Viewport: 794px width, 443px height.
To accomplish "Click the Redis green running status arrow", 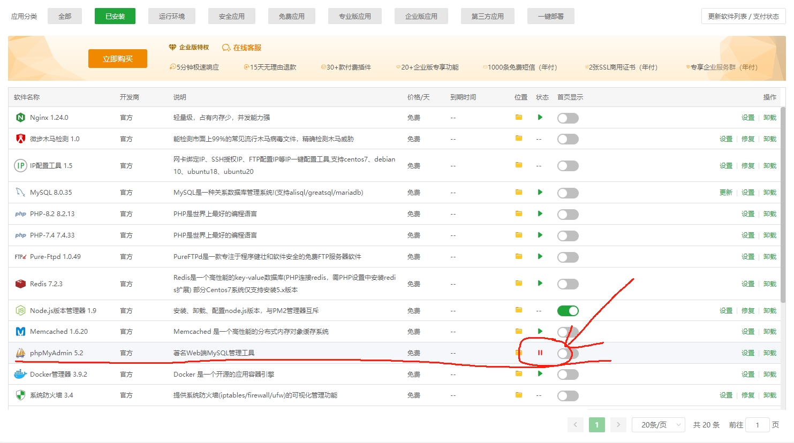I will [x=540, y=283].
